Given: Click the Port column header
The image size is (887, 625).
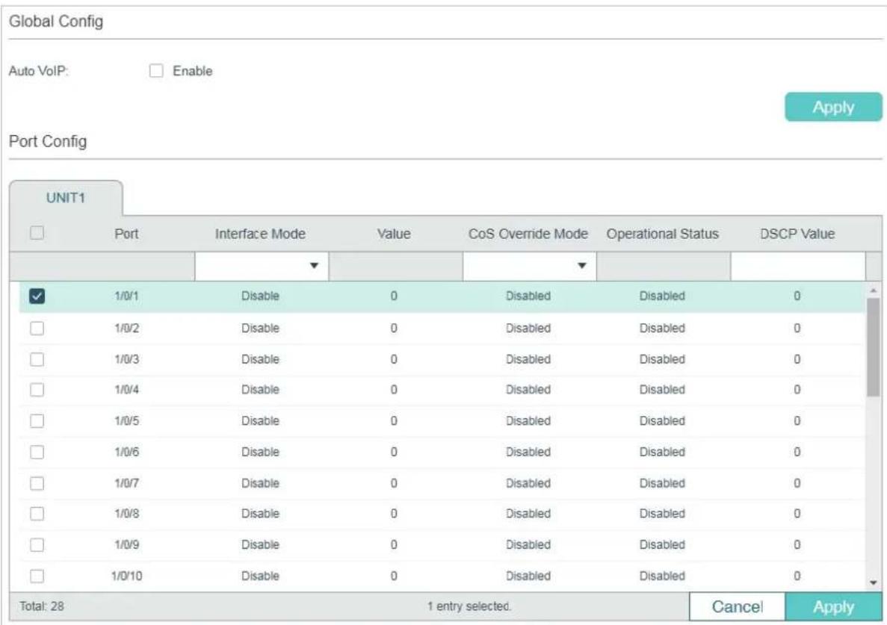Looking at the screenshot, I should (126, 234).
